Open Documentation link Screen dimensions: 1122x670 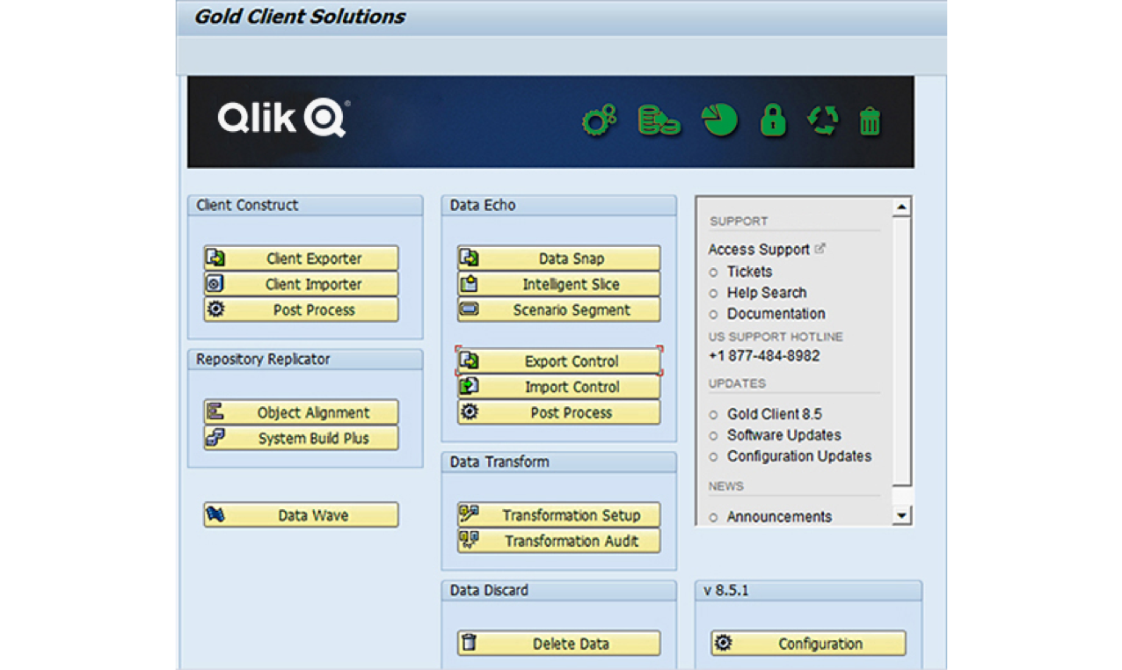[776, 314]
